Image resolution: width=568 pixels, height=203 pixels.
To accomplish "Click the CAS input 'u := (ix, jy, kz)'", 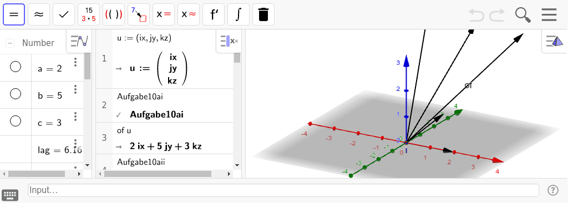I will tap(144, 38).
